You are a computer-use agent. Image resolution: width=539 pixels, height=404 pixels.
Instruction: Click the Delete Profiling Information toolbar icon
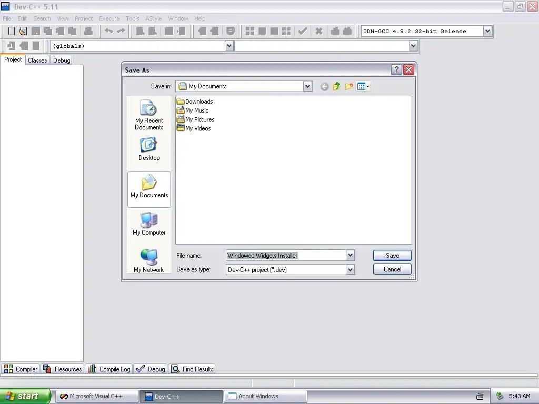pyautogui.click(x=347, y=31)
